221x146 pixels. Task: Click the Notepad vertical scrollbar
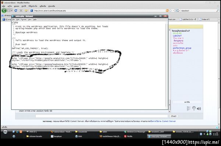[x=166, y=65]
